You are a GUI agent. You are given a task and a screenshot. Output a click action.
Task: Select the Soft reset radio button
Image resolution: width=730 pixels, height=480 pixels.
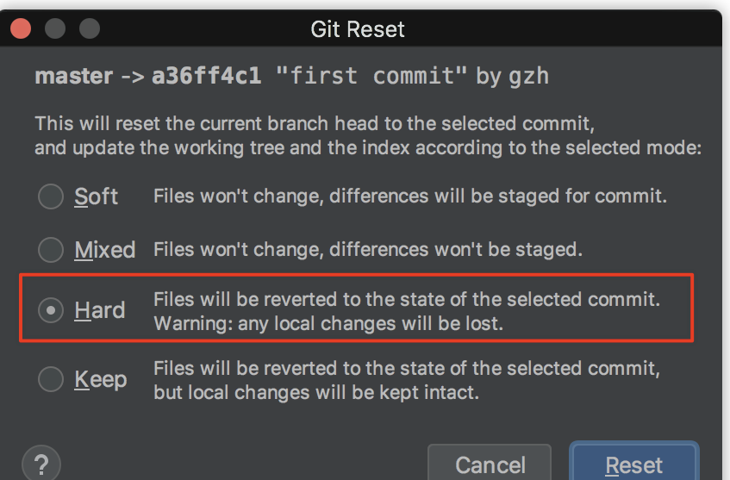[x=51, y=196]
